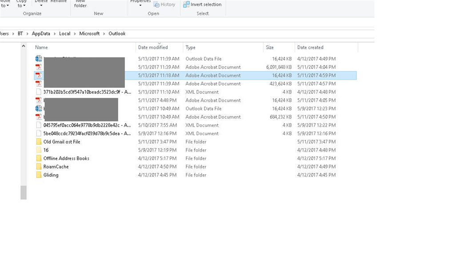Open the Copy to dropdown arrow
The height and width of the screenshot is (256, 455).
tap(24, 6)
